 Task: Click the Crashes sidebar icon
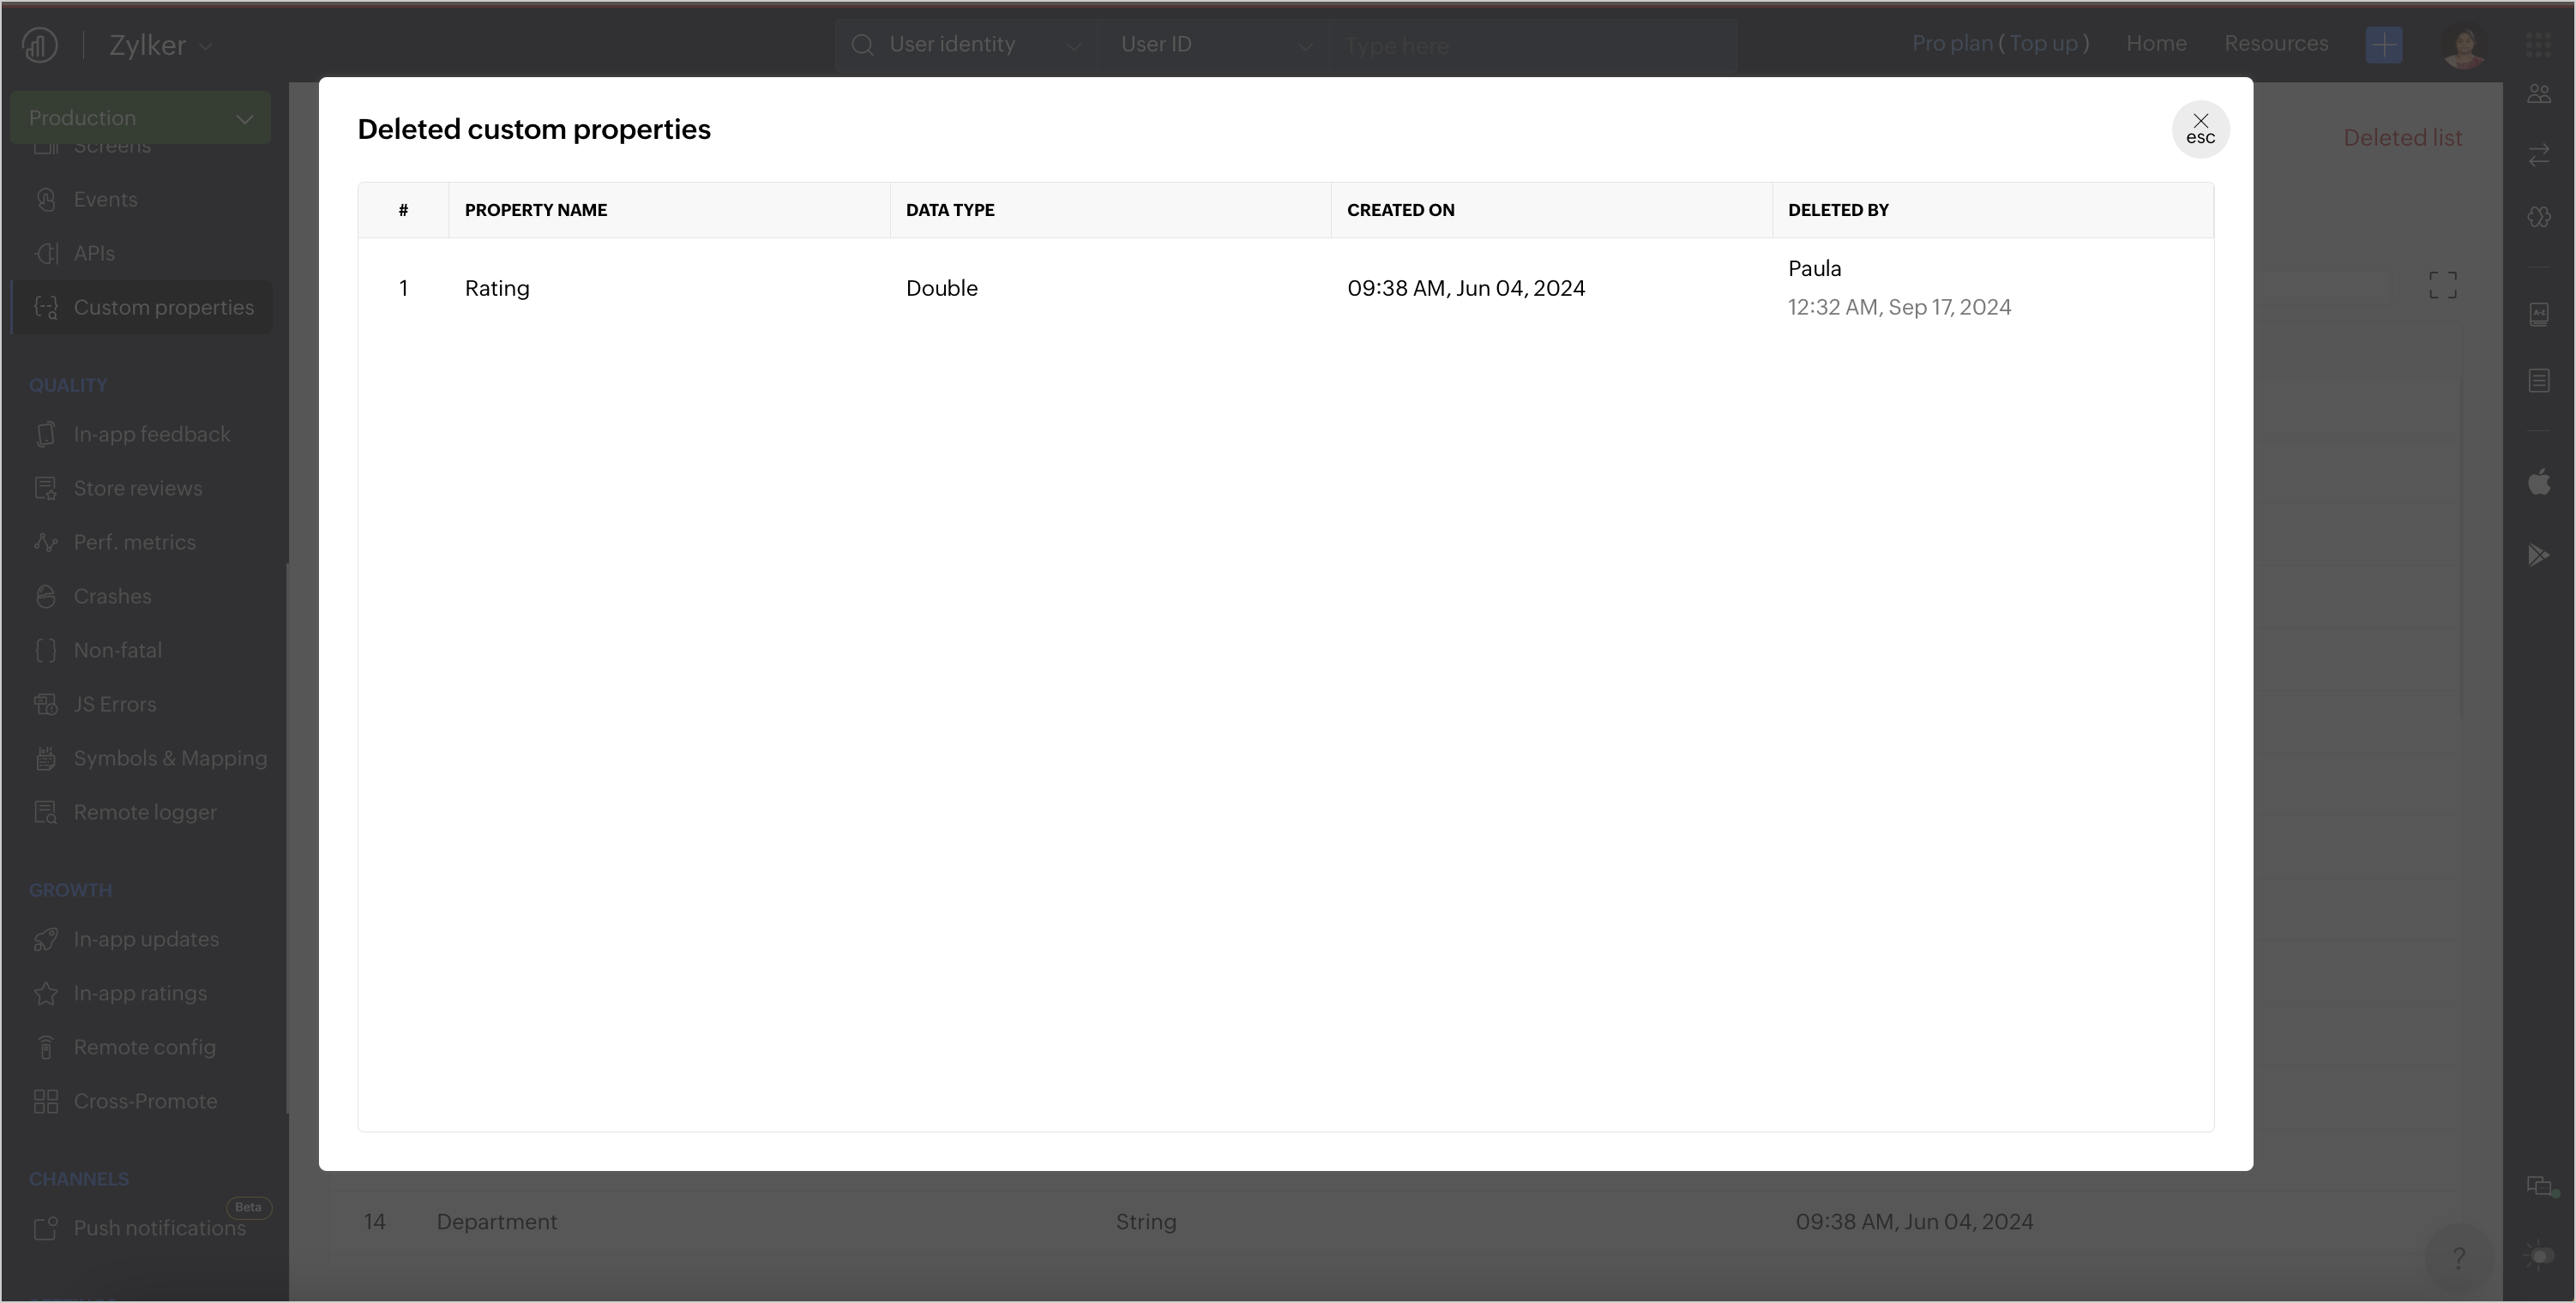click(46, 596)
